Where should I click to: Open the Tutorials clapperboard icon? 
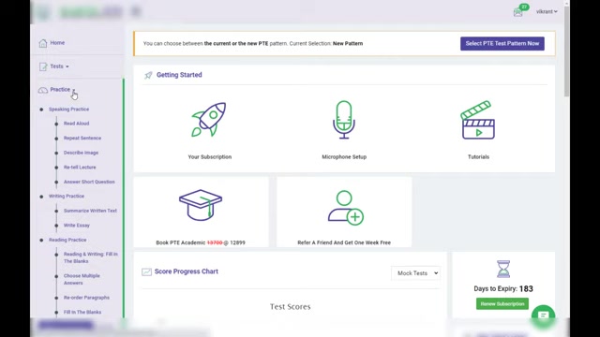tap(478, 120)
